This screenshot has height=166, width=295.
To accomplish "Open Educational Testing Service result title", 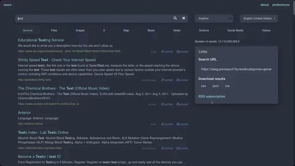I will [x=41, y=40].
